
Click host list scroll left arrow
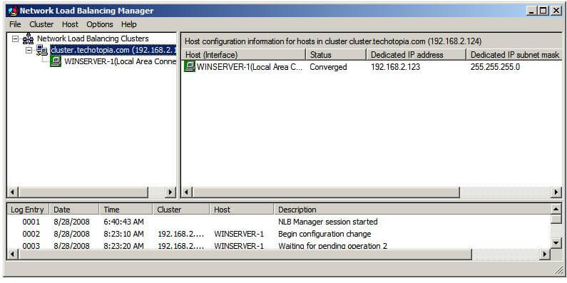click(187, 192)
